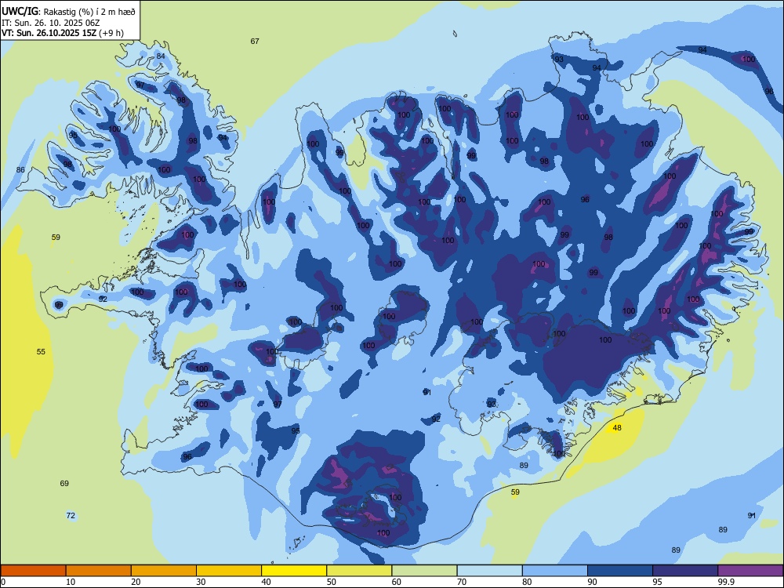Click the 0–10 dark red-orange legend swatch
Viewport: 784px width, 588px height.
[x=33, y=571]
